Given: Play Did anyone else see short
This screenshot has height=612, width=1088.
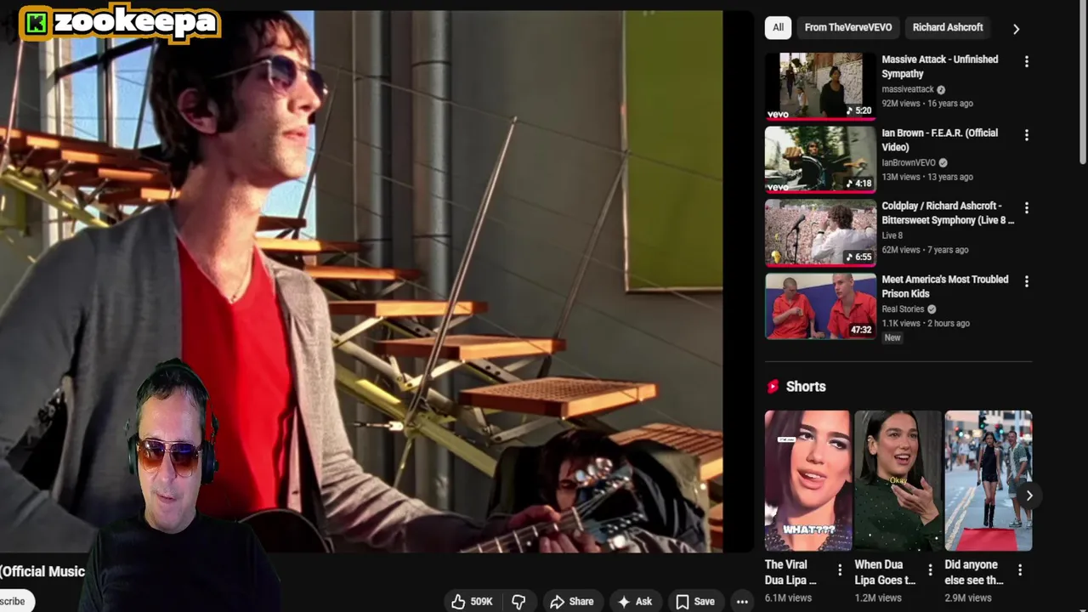Looking at the screenshot, I should (x=988, y=481).
